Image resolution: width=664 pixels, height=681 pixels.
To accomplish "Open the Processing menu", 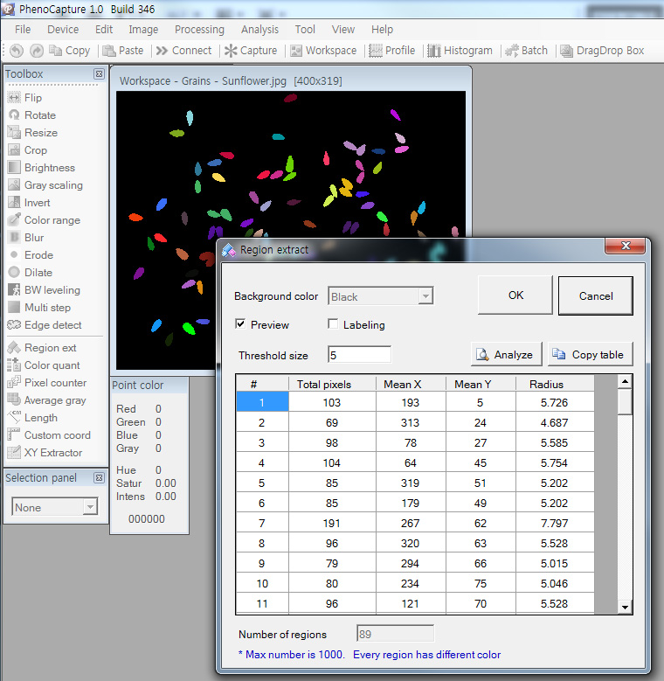I will 199,29.
